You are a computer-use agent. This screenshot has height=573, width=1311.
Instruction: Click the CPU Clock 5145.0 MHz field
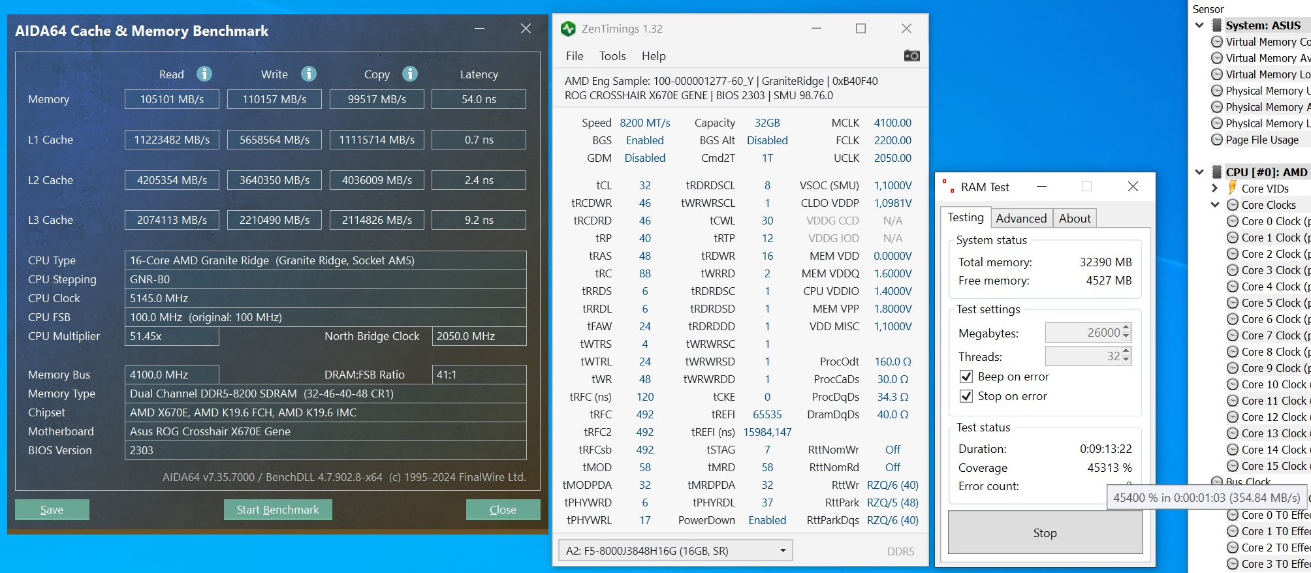pos(325,298)
